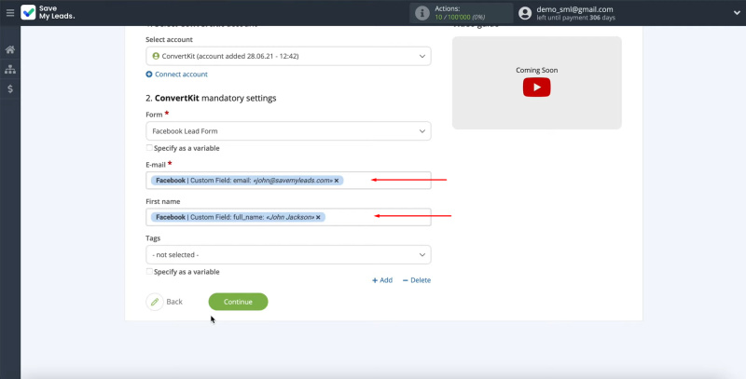Enable Specify as a variable under Tags
Viewport: 746px width, 379px height.
coord(150,271)
